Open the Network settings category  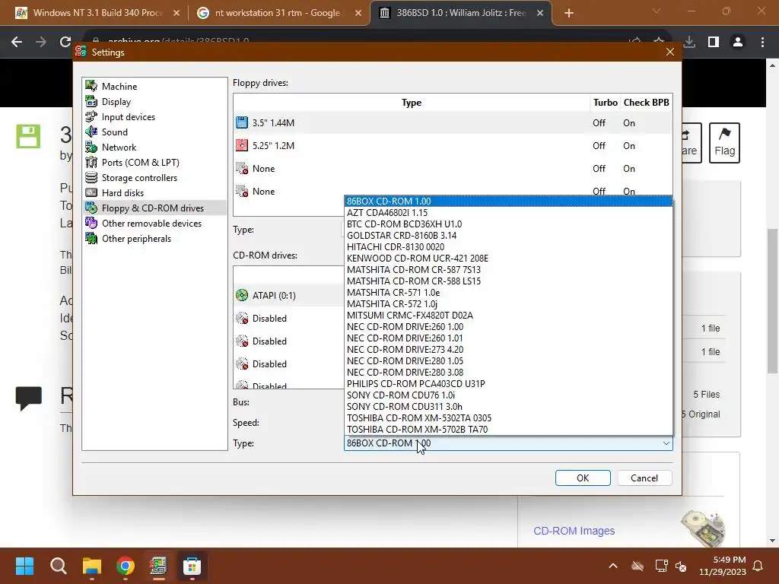pos(154,148)
